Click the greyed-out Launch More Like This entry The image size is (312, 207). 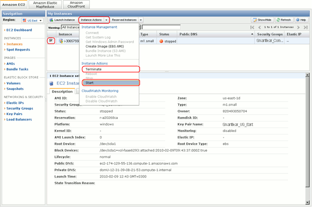[x=103, y=55]
